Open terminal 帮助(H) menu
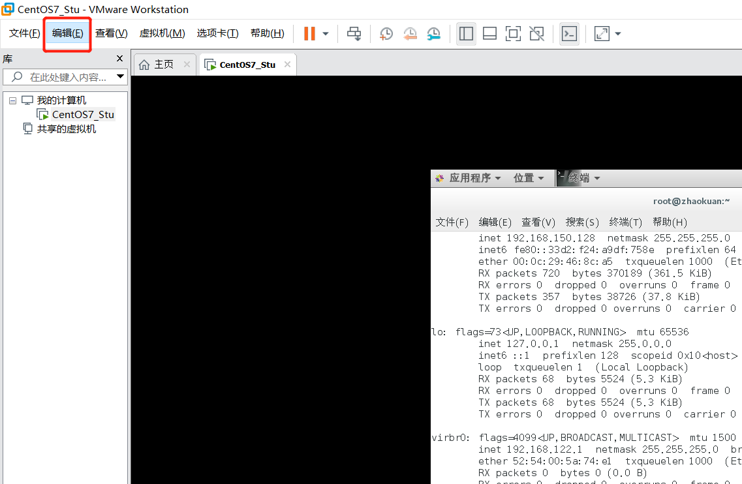The width and height of the screenshot is (742, 484). (670, 222)
